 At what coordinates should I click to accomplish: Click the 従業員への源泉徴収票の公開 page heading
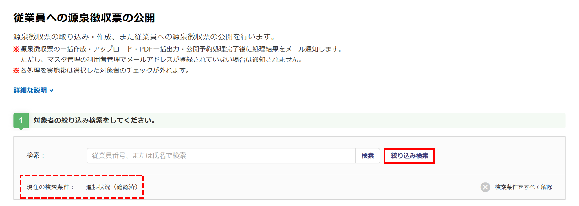tap(84, 18)
